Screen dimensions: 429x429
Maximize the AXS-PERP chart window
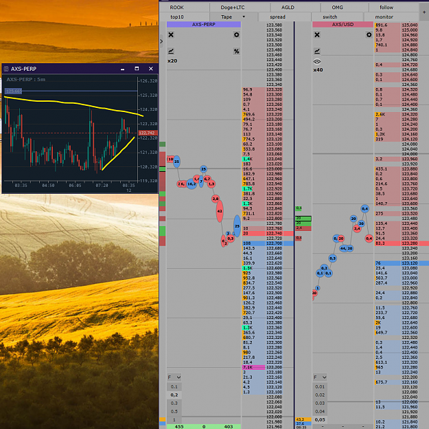tap(137, 69)
